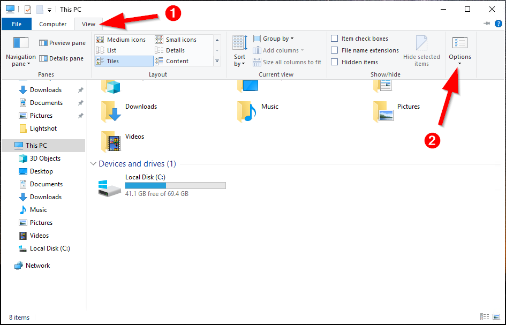This screenshot has height=325, width=506.
Task: Enable File name extensions checkbox
Action: (x=335, y=50)
